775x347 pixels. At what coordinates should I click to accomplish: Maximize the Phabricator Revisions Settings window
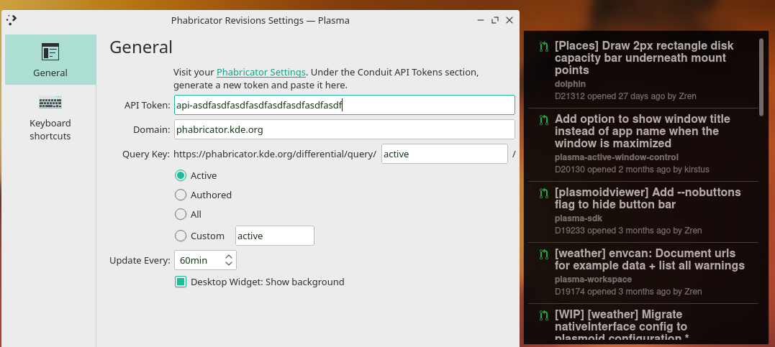(x=495, y=20)
